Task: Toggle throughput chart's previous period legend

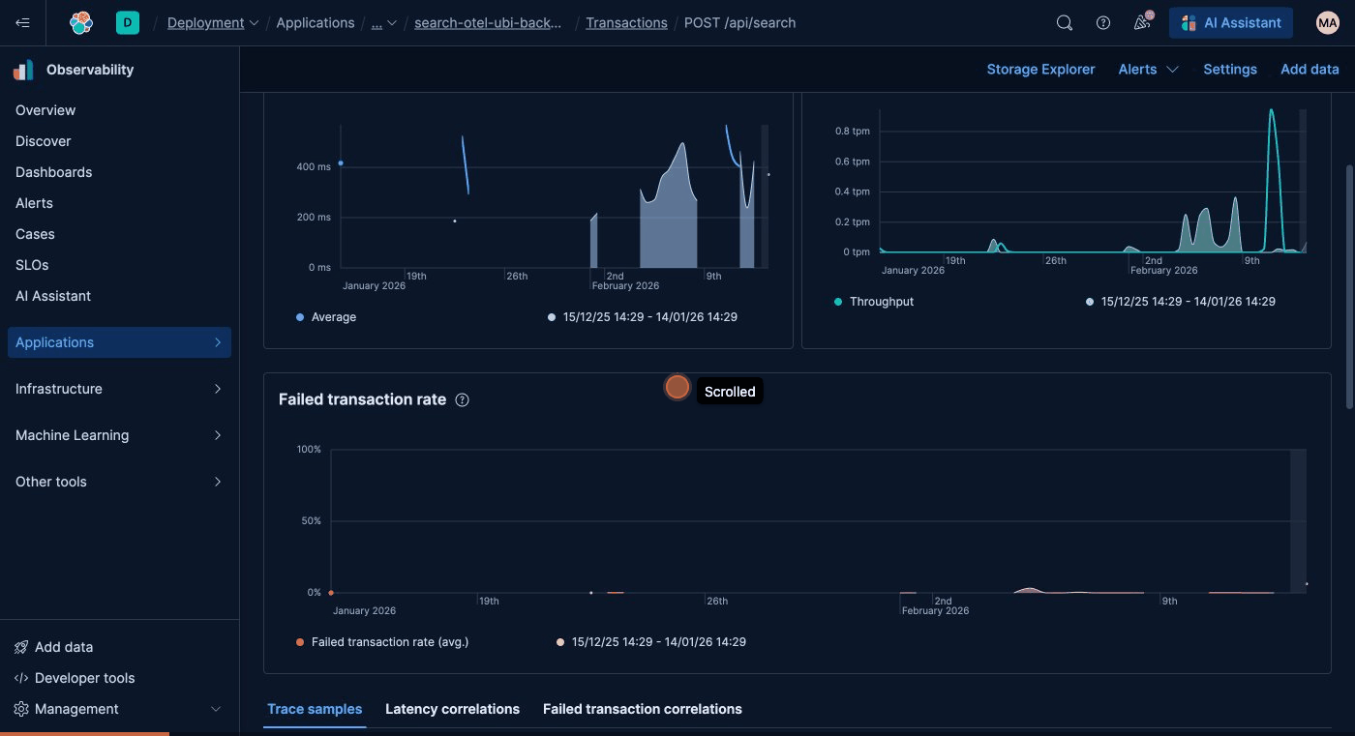Action: pyautogui.click(x=1181, y=302)
